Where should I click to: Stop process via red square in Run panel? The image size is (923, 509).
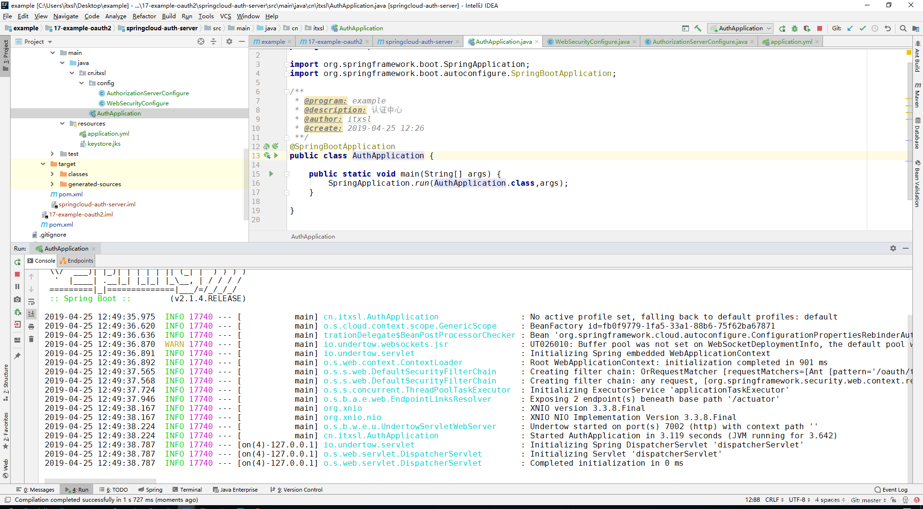coord(17,274)
